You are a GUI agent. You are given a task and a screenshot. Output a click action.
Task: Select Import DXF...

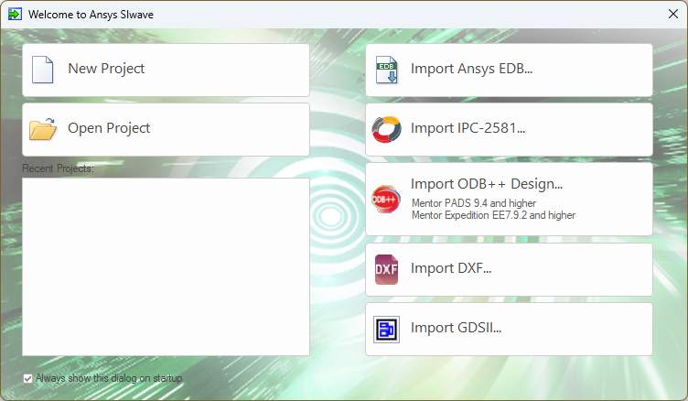509,270
